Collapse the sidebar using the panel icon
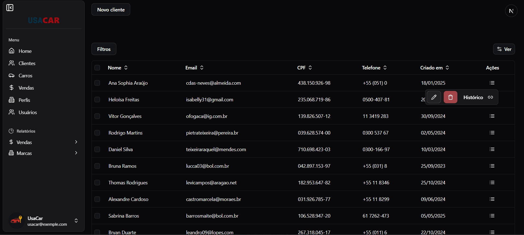The image size is (524, 235). 10,8
